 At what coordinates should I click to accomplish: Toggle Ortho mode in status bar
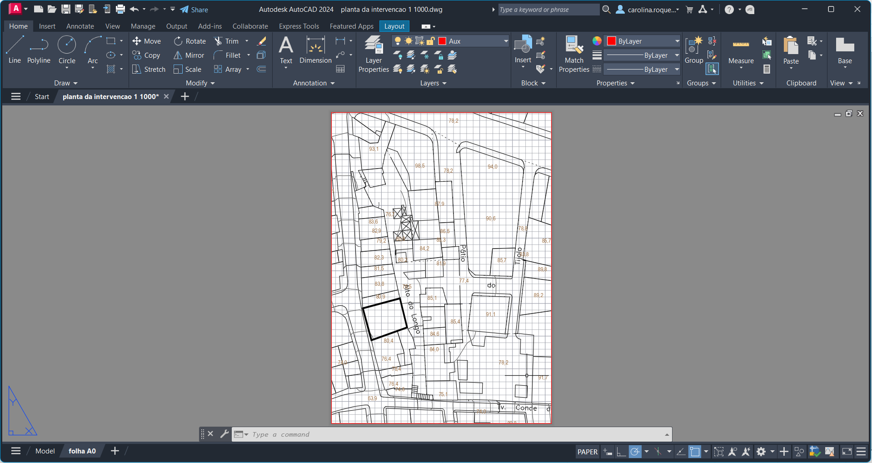point(621,452)
